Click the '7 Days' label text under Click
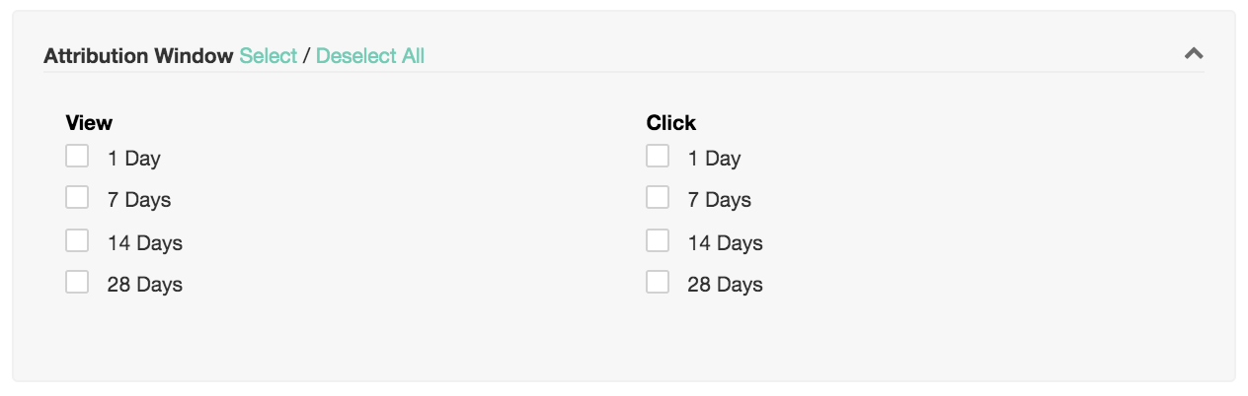 pos(720,200)
